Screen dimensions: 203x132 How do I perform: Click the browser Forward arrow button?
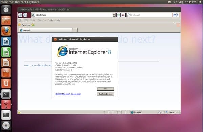pyautogui.click(x=25, y=15)
